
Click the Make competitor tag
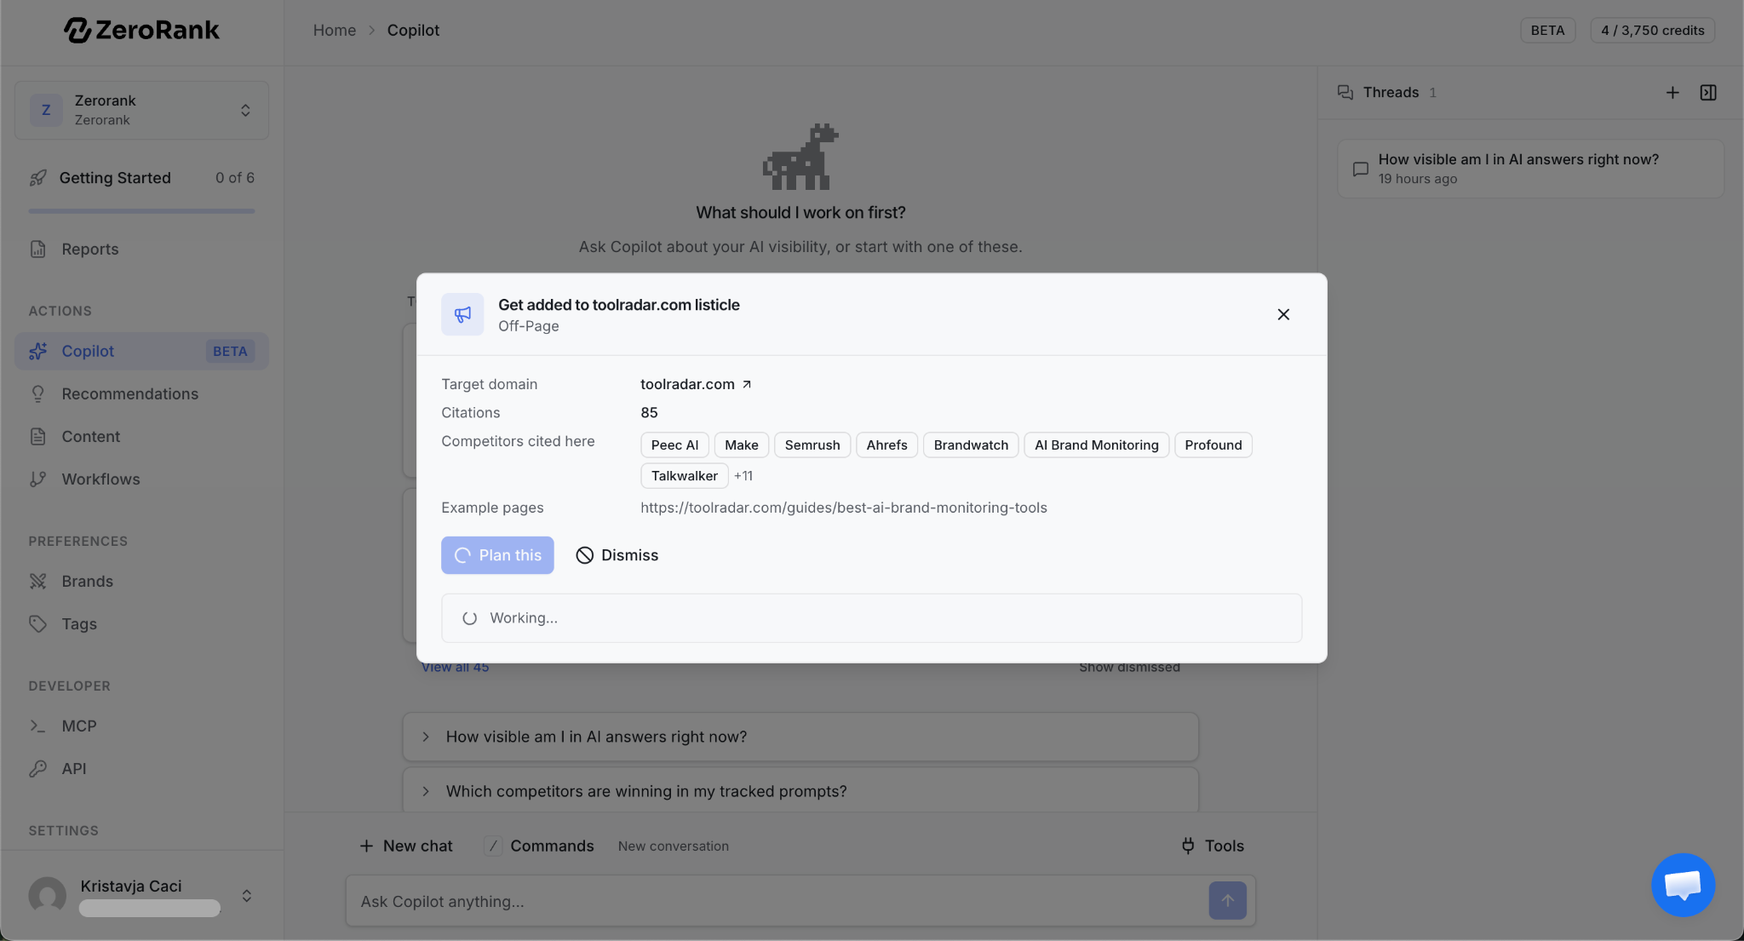coord(742,445)
